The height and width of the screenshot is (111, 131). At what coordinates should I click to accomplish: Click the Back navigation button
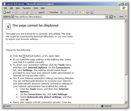7,12
